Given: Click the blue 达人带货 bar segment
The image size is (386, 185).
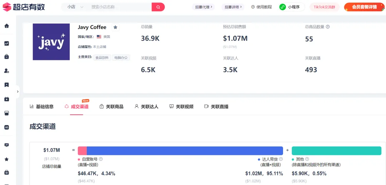Looking at the screenshot, I should coord(185,151).
